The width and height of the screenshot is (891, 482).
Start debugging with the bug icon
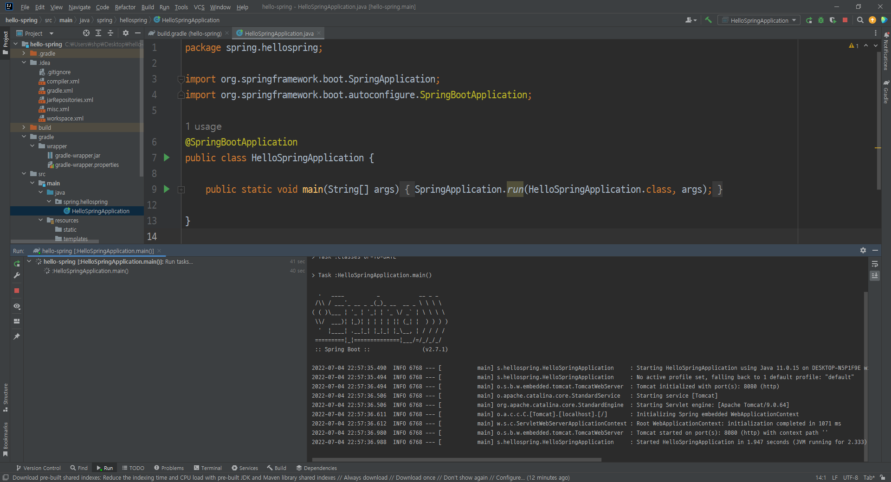pos(821,20)
